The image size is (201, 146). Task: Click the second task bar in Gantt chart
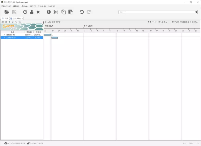tap(55, 38)
